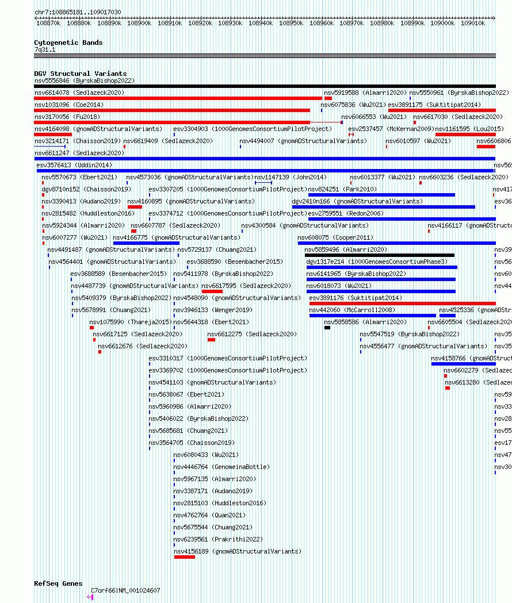Select esv2537457 (McKernan2009) variant

point(391,129)
